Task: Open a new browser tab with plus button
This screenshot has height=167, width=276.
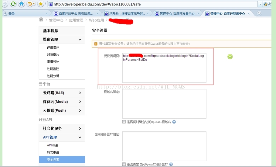Action: tap(259, 13)
